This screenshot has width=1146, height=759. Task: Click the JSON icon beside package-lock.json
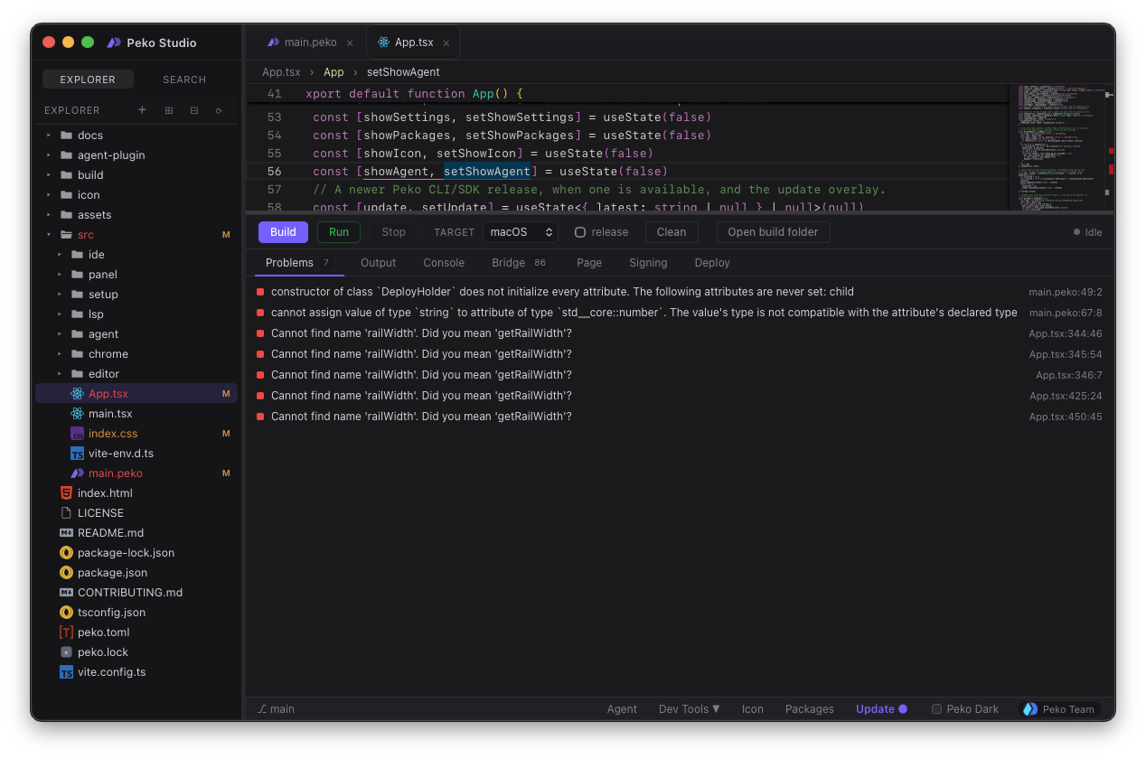(x=66, y=553)
